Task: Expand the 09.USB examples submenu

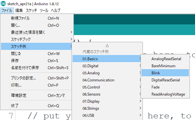Action: point(107,115)
